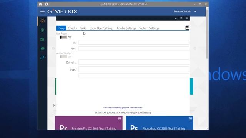
Task: Click the Brendan Sinclair user name
Action: pyautogui.click(x=182, y=11)
